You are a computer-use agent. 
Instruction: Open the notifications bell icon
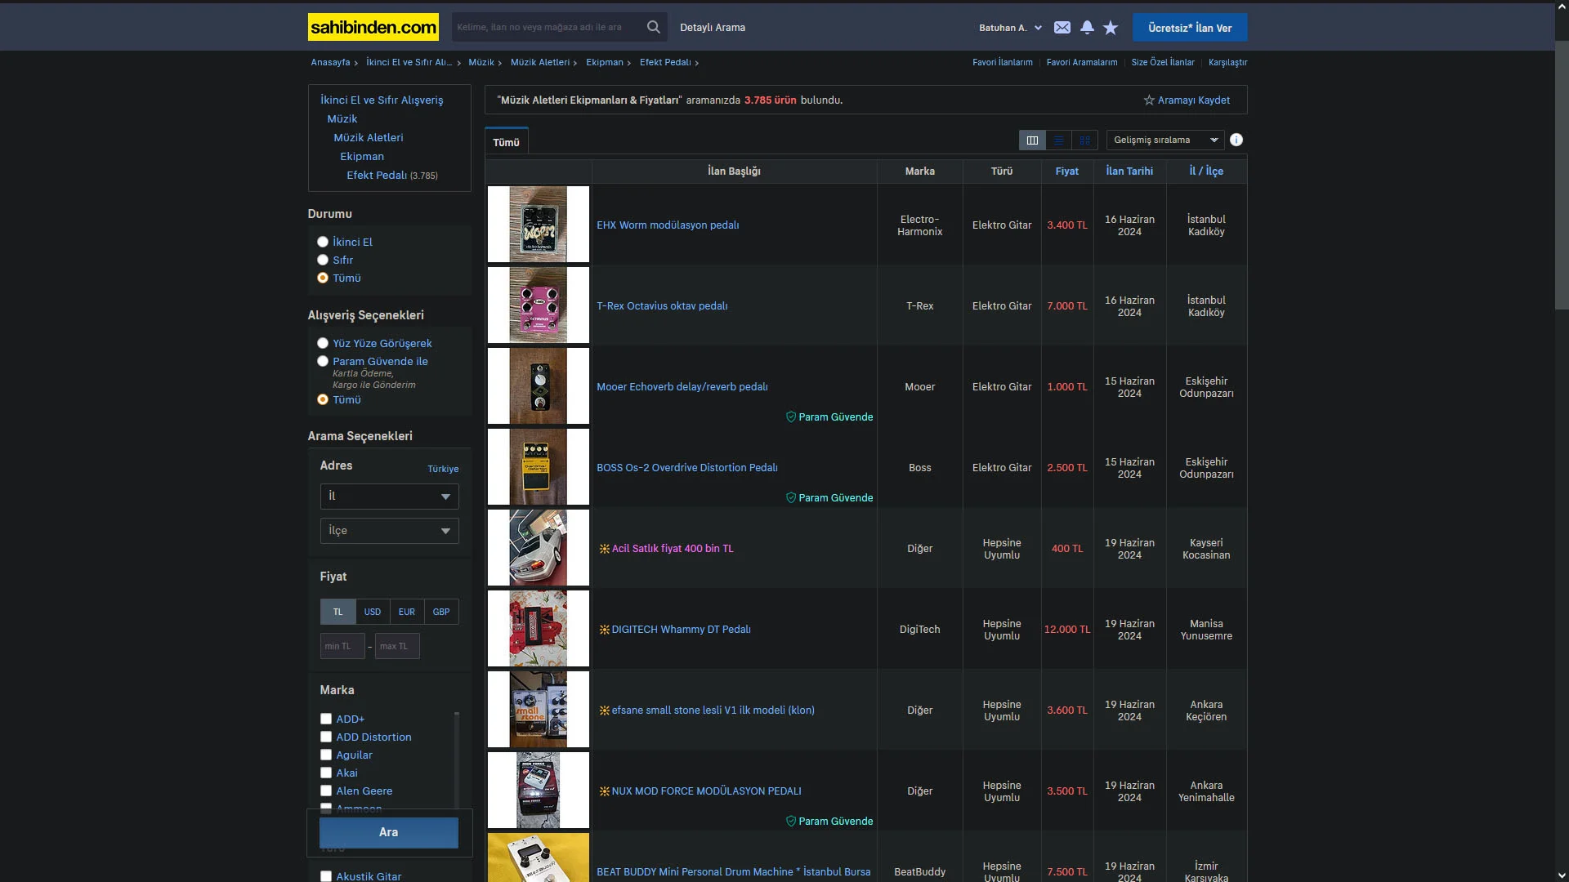[1087, 27]
